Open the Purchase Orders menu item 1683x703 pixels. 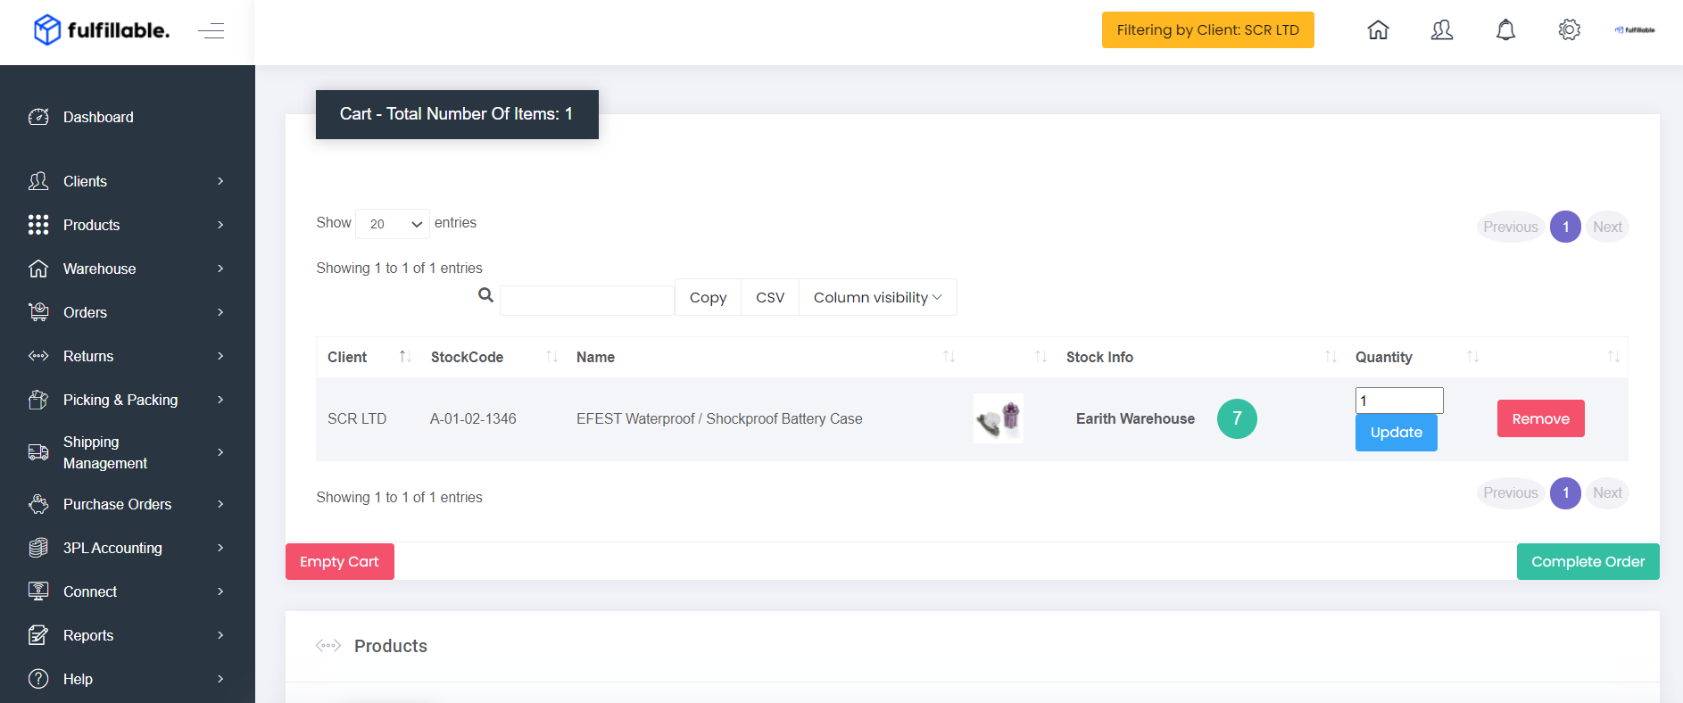pyautogui.click(x=117, y=504)
